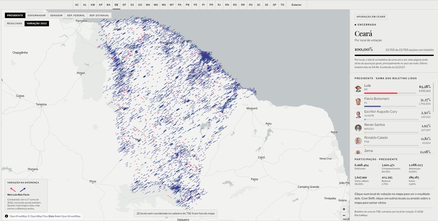438x221 pixels.
Task: Switch to state SP in top bar
Action: point(274,5)
